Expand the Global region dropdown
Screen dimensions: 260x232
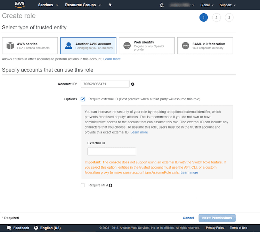tap(207, 5)
